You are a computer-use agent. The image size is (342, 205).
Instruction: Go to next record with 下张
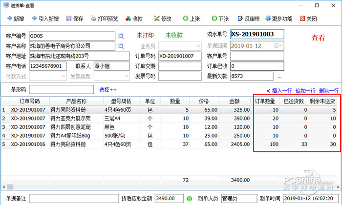pos(220,19)
